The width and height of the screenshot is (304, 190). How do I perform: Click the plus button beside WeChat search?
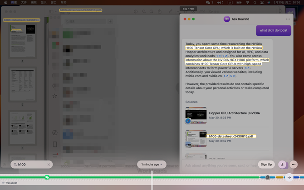click(x=110, y=21)
